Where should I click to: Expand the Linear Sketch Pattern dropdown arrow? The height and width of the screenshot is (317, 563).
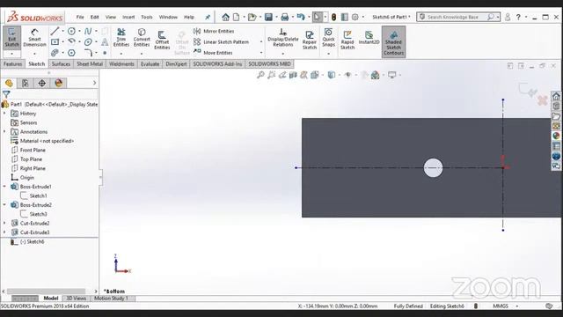coord(261,42)
